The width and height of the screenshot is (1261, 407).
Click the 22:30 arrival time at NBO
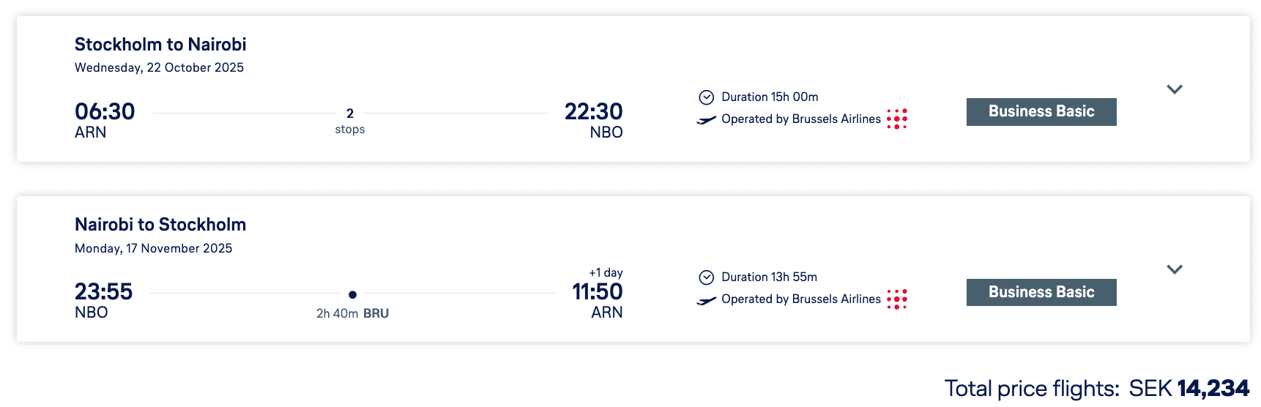593,111
